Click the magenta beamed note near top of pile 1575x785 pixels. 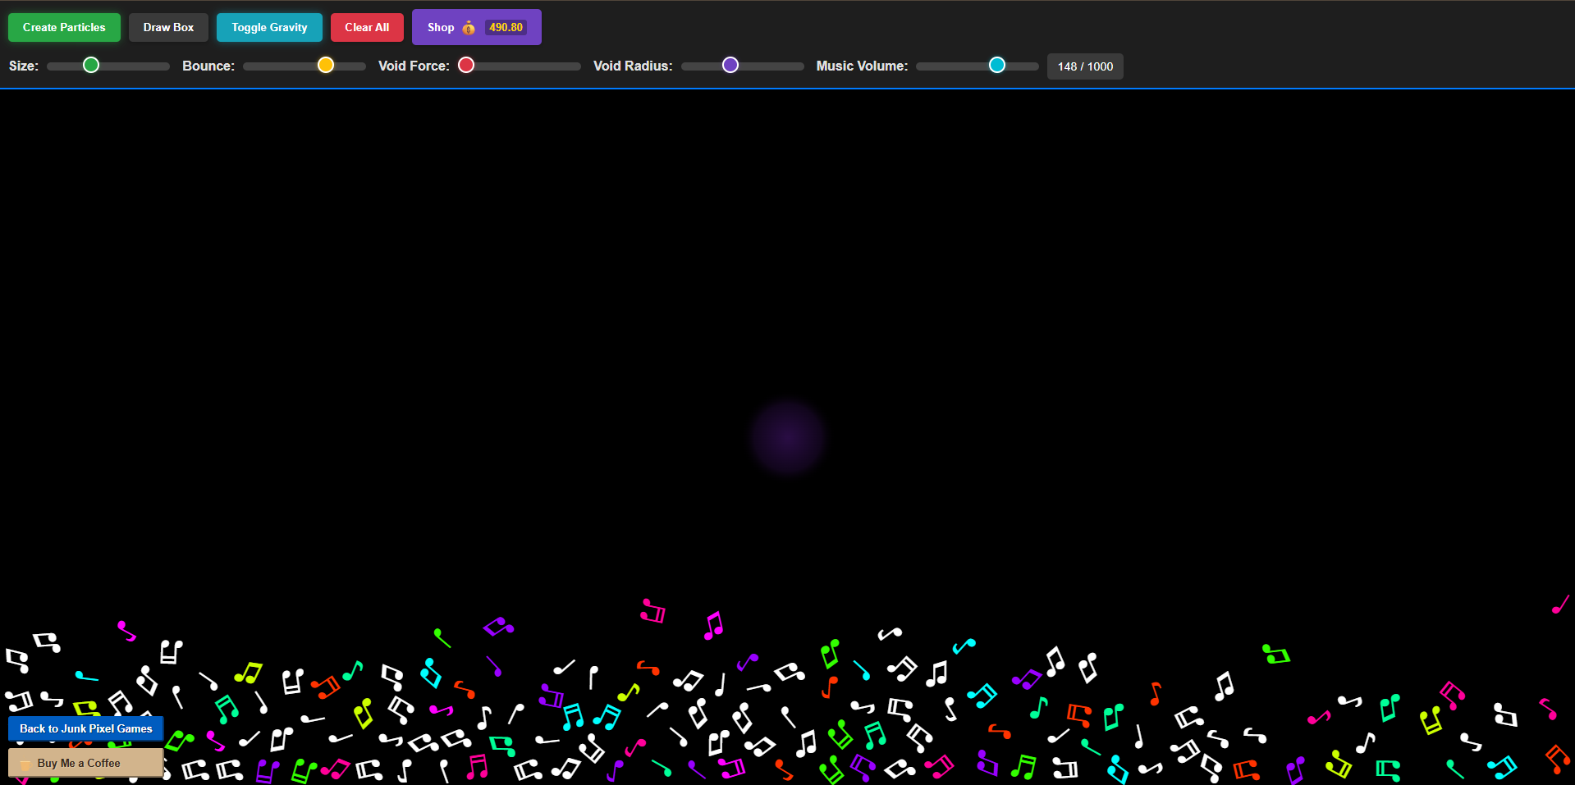click(713, 626)
